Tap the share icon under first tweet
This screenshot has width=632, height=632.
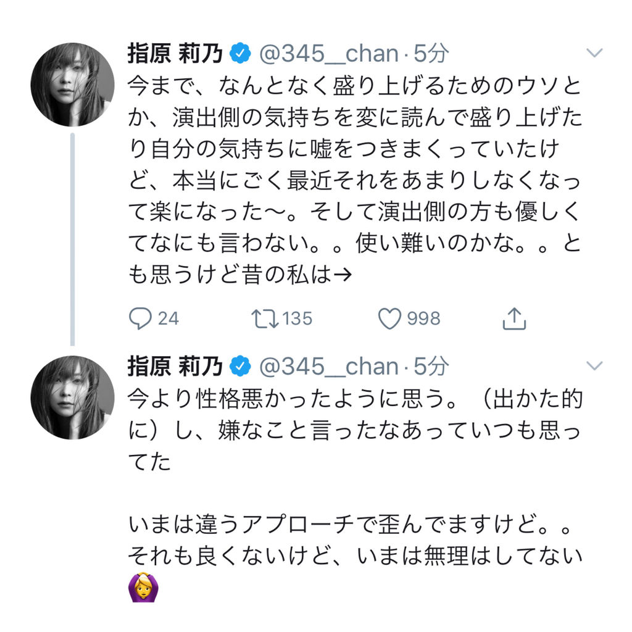[x=513, y=318]
